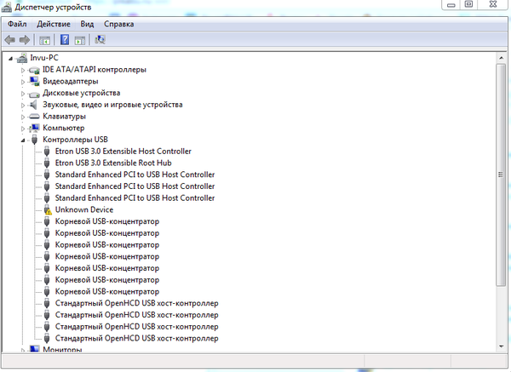Expand Звуковые, видео и игровые устройства
This screenshot has height=372, width=511.
(x=23, y=106)
